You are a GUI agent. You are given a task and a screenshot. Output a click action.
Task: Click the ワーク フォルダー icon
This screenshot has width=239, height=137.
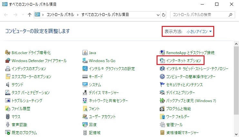[162, 117]
